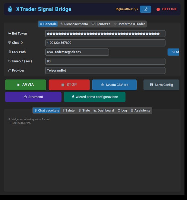This screenshot has width=187, height=200.
Task: Click the document icon beside CSV Path
Action: 10,52
